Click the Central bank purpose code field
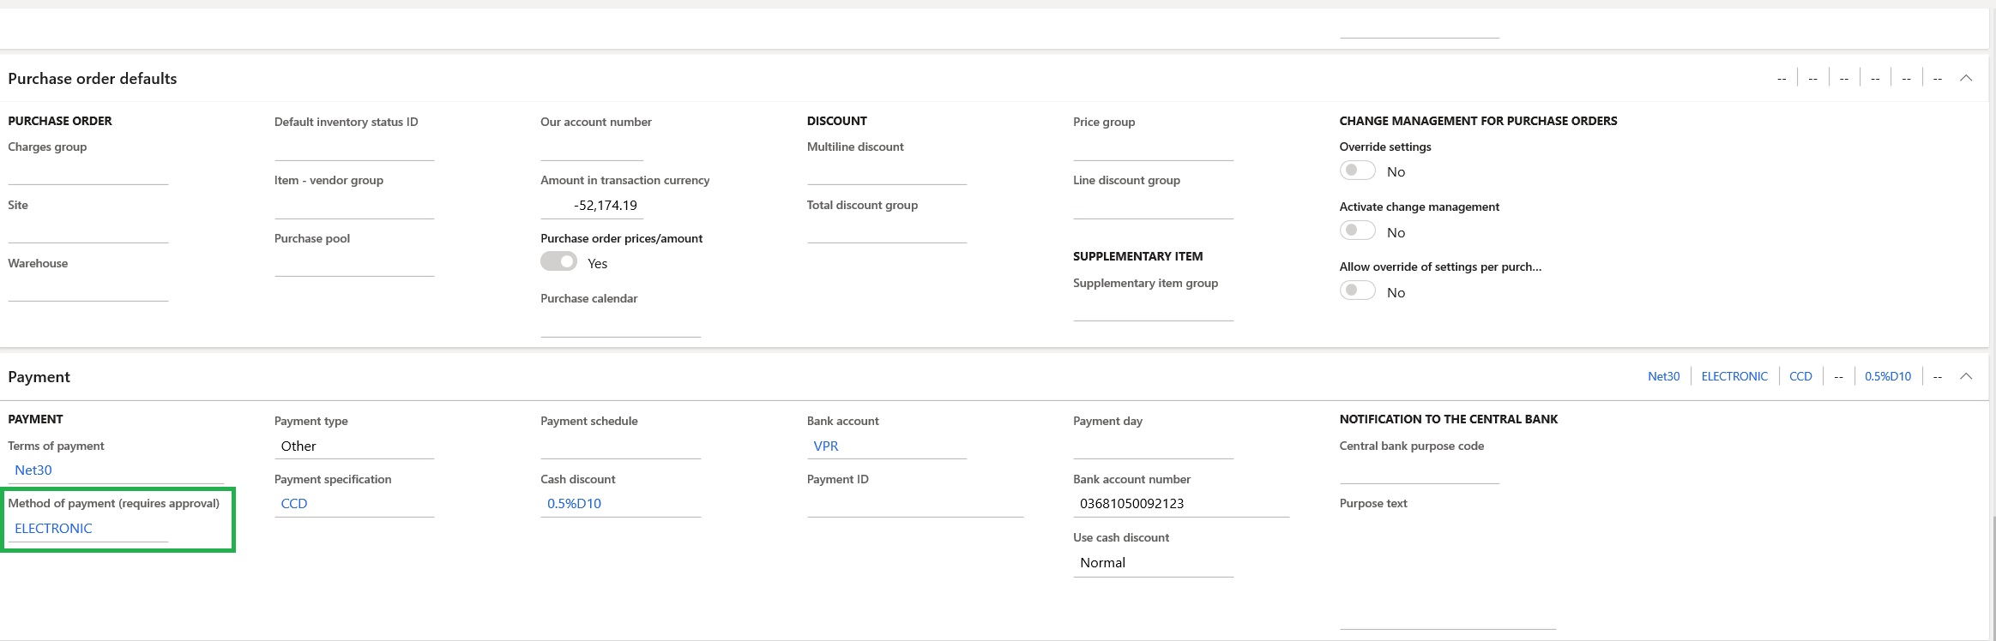The height and width of the screenshot is (641, 1996). (x=1419, y=470)
